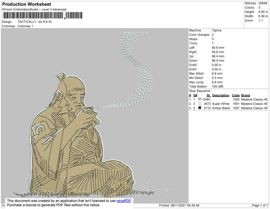This screenshot has height=209, width=270.
Task: Click the EndX value 0.00 in
Action: (x=216, y=65)
